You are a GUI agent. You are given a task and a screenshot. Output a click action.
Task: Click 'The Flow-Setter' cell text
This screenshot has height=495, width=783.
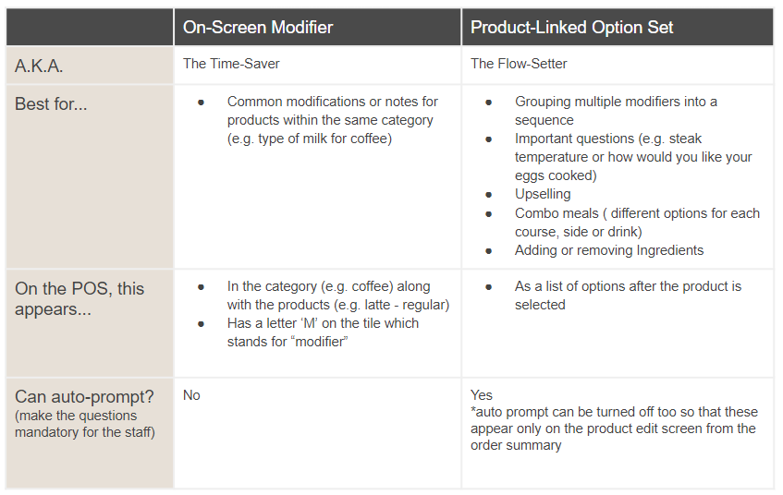tap(519, 64)
